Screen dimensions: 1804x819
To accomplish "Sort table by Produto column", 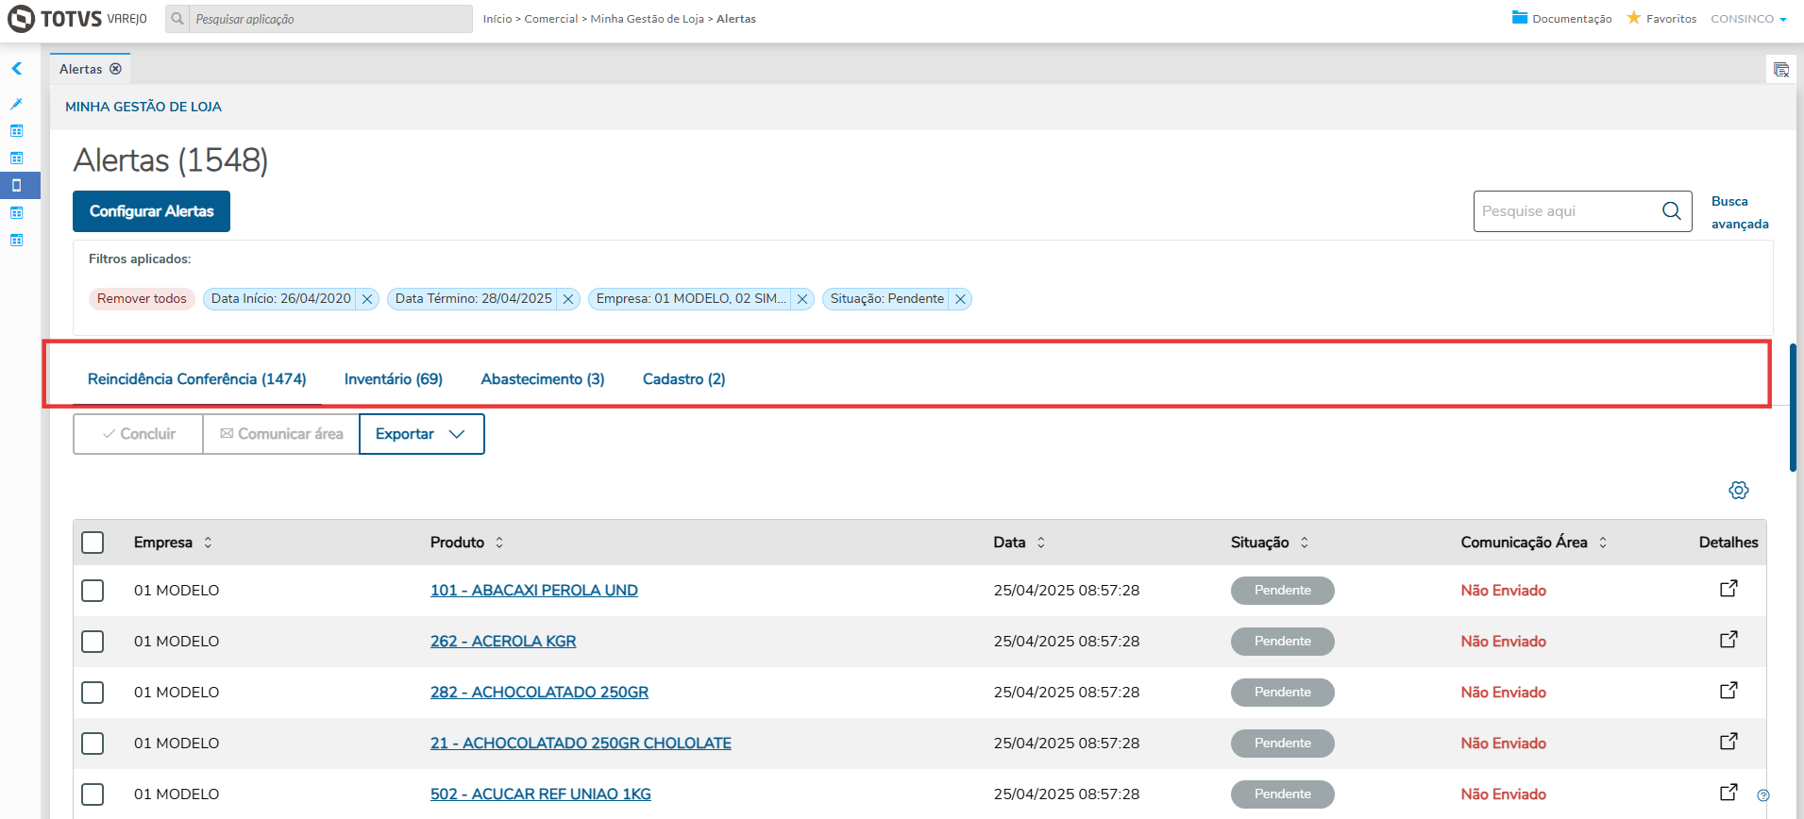I will click(499, 543).
